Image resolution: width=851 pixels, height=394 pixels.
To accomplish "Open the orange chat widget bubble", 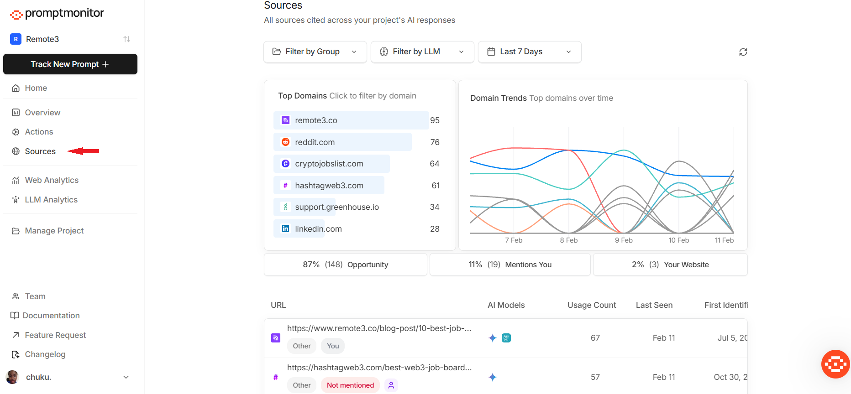I will pyautogui.click(x=835, y=364).
